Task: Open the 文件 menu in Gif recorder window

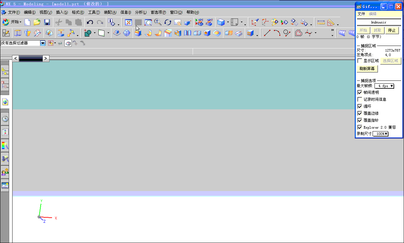Action: tap(361, 14)
